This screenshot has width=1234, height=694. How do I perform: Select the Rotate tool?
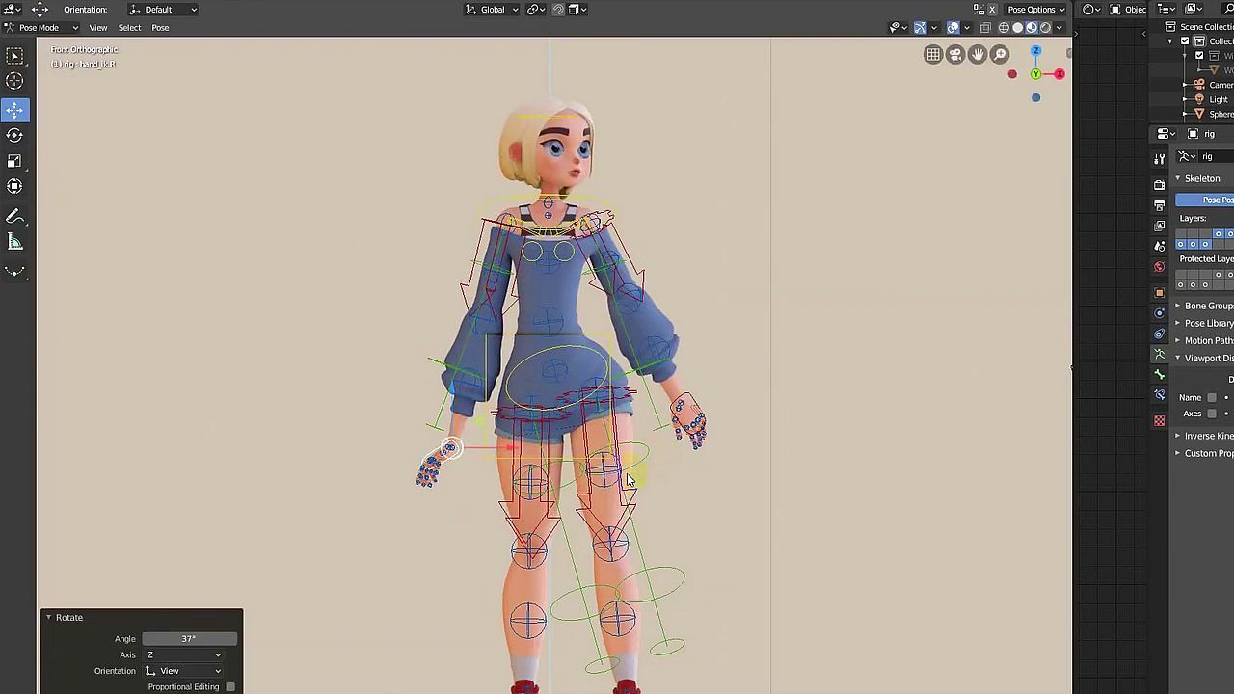14,135
